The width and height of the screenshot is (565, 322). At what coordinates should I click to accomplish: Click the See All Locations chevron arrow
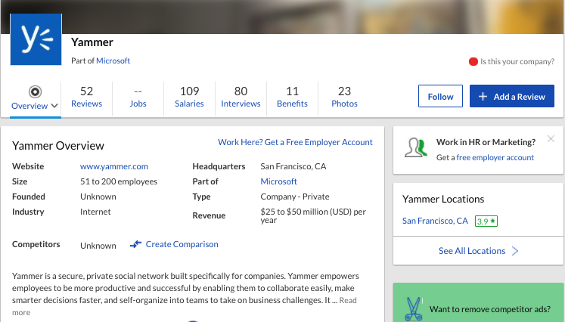(515, 251)
